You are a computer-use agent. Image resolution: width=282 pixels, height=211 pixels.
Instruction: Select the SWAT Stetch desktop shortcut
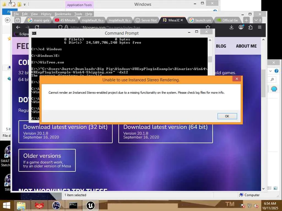[6, 156]
